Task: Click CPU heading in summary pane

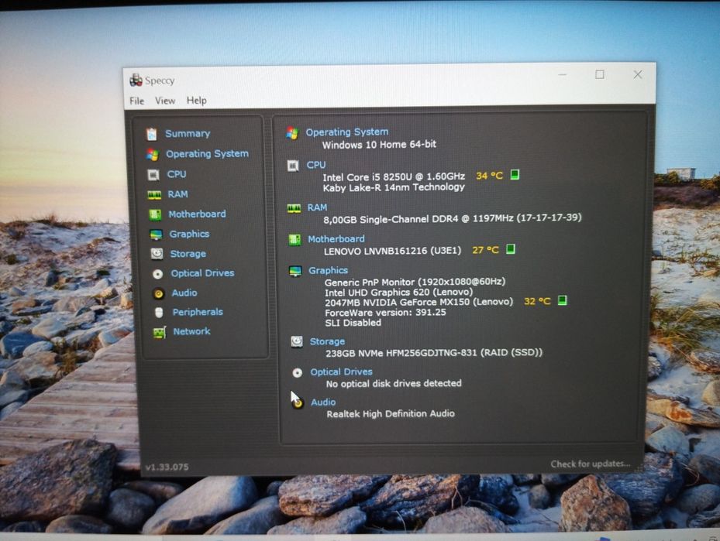Action: 316,165
